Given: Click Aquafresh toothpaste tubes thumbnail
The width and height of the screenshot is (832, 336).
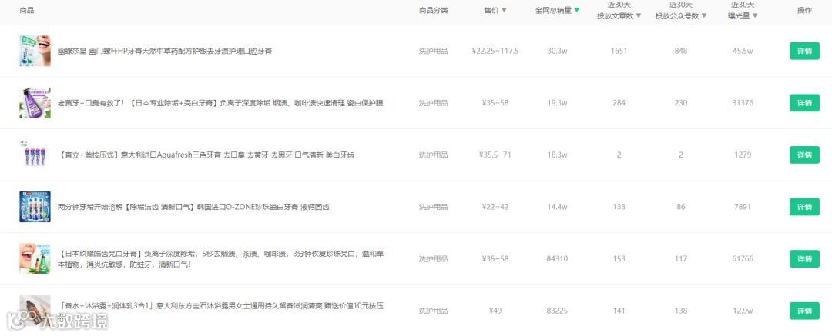Looking at the screenshot, I should [35, 155].
